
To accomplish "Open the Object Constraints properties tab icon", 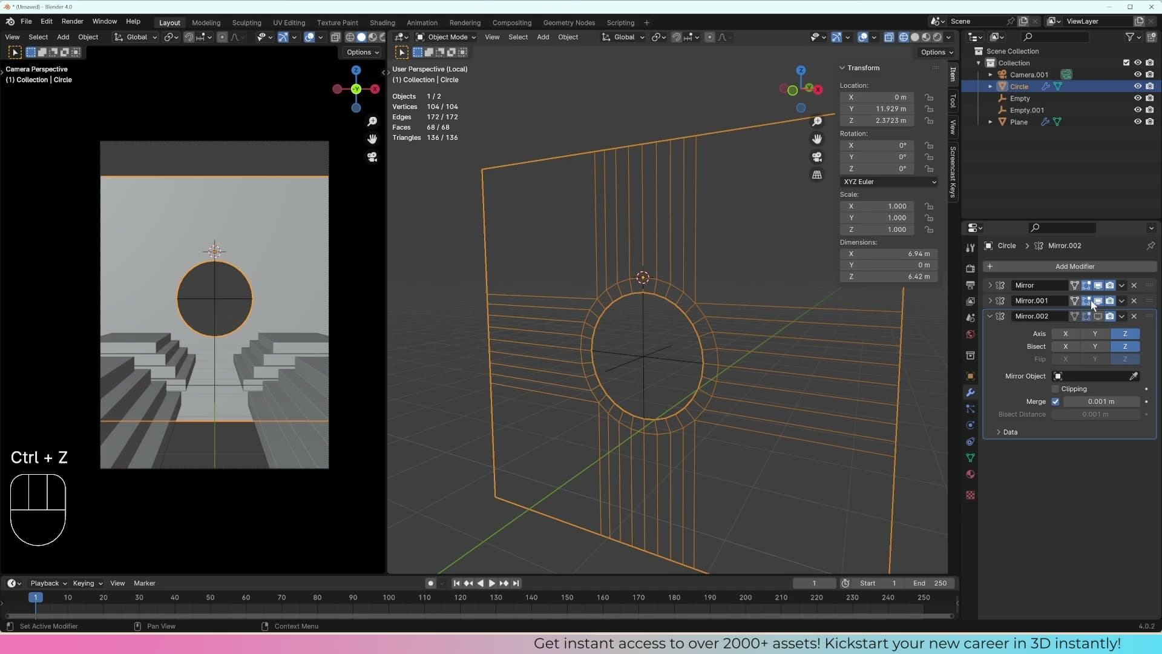I will 970,441.
